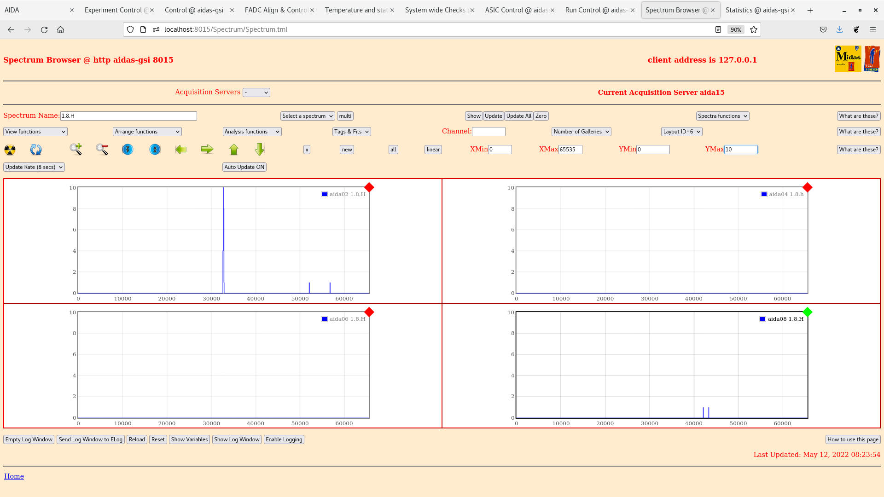
Task: Click the green left arrow icon
Action: tap(181, 149)
